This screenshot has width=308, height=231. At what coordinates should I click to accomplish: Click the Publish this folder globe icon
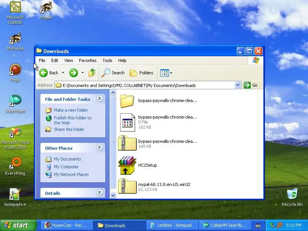(x=49, y=118)
